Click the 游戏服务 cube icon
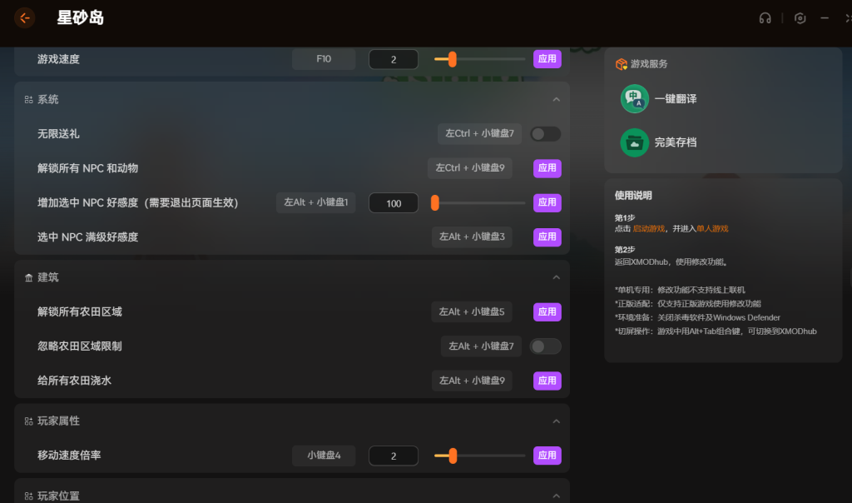Image resolution: width=852 pixels, height=503 pixels. pyautogui.click(x=621, y=64)
